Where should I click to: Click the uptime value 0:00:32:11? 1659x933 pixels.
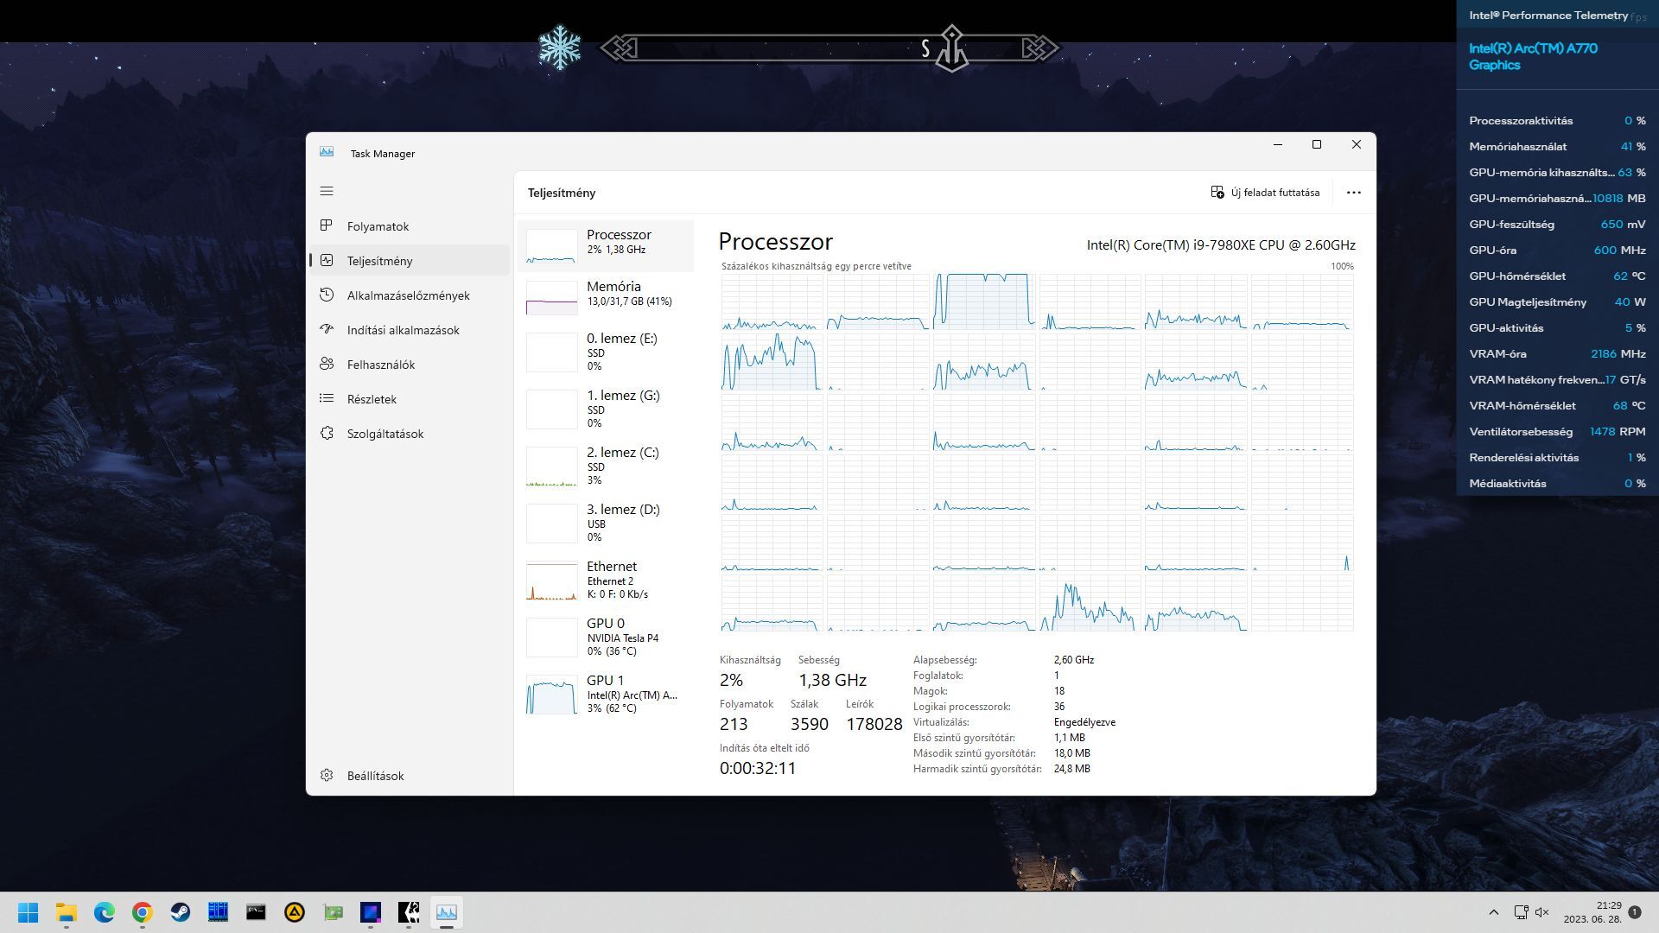[758, 768]
